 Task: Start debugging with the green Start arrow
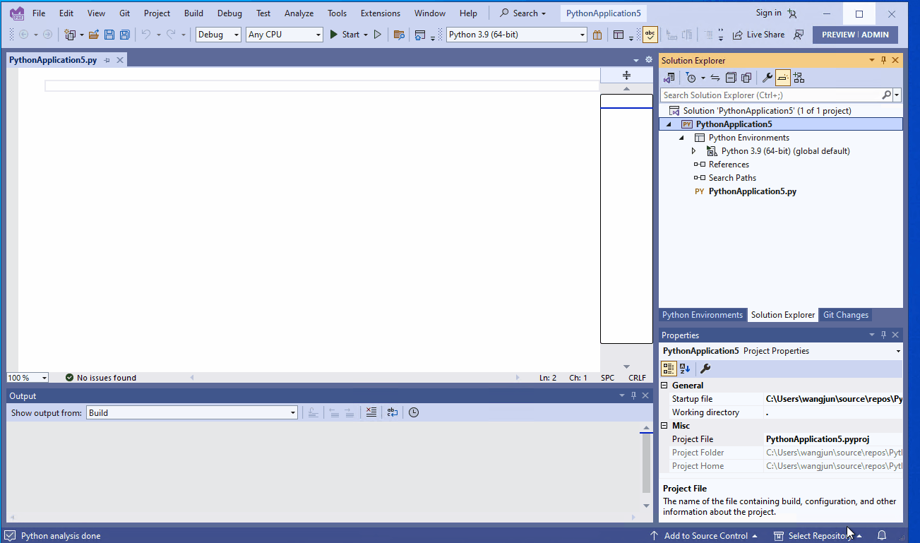pos(333,34)
